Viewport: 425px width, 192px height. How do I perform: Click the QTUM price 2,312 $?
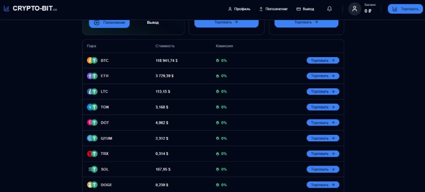162,138
